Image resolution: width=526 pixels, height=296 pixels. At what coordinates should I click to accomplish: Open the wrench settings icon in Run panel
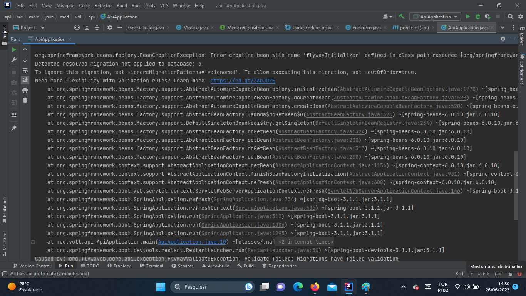coord(14,60)
